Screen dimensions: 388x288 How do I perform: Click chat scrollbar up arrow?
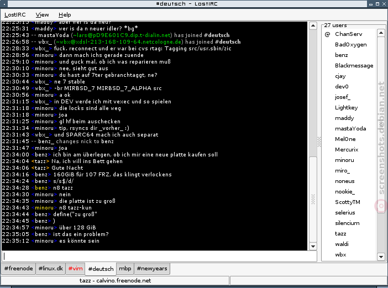pyautogui.click(x=313, y=25)
